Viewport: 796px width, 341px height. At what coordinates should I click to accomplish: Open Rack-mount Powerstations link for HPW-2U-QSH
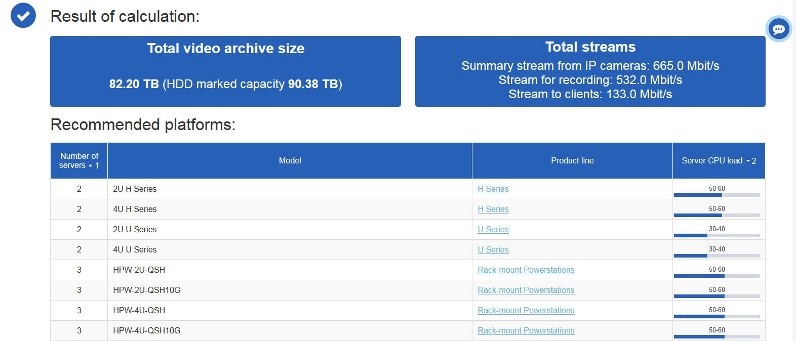click(x=526, y=270)
